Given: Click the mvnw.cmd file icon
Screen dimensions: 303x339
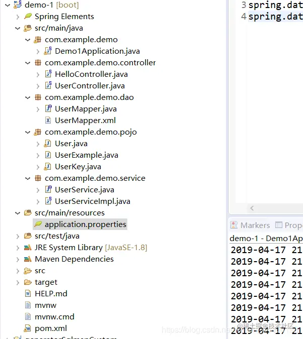Looking at the screenshot, I should coord(28,317).
